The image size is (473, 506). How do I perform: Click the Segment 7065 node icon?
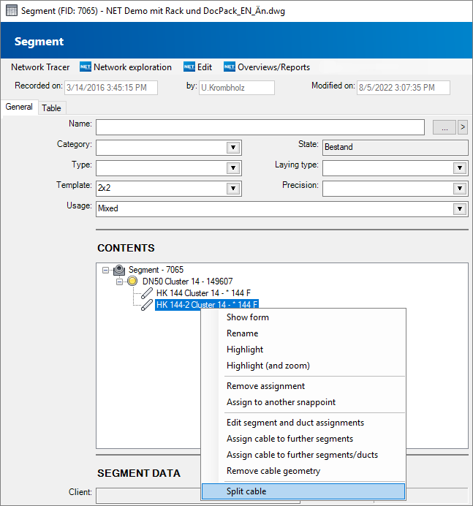tap(119, 270)
